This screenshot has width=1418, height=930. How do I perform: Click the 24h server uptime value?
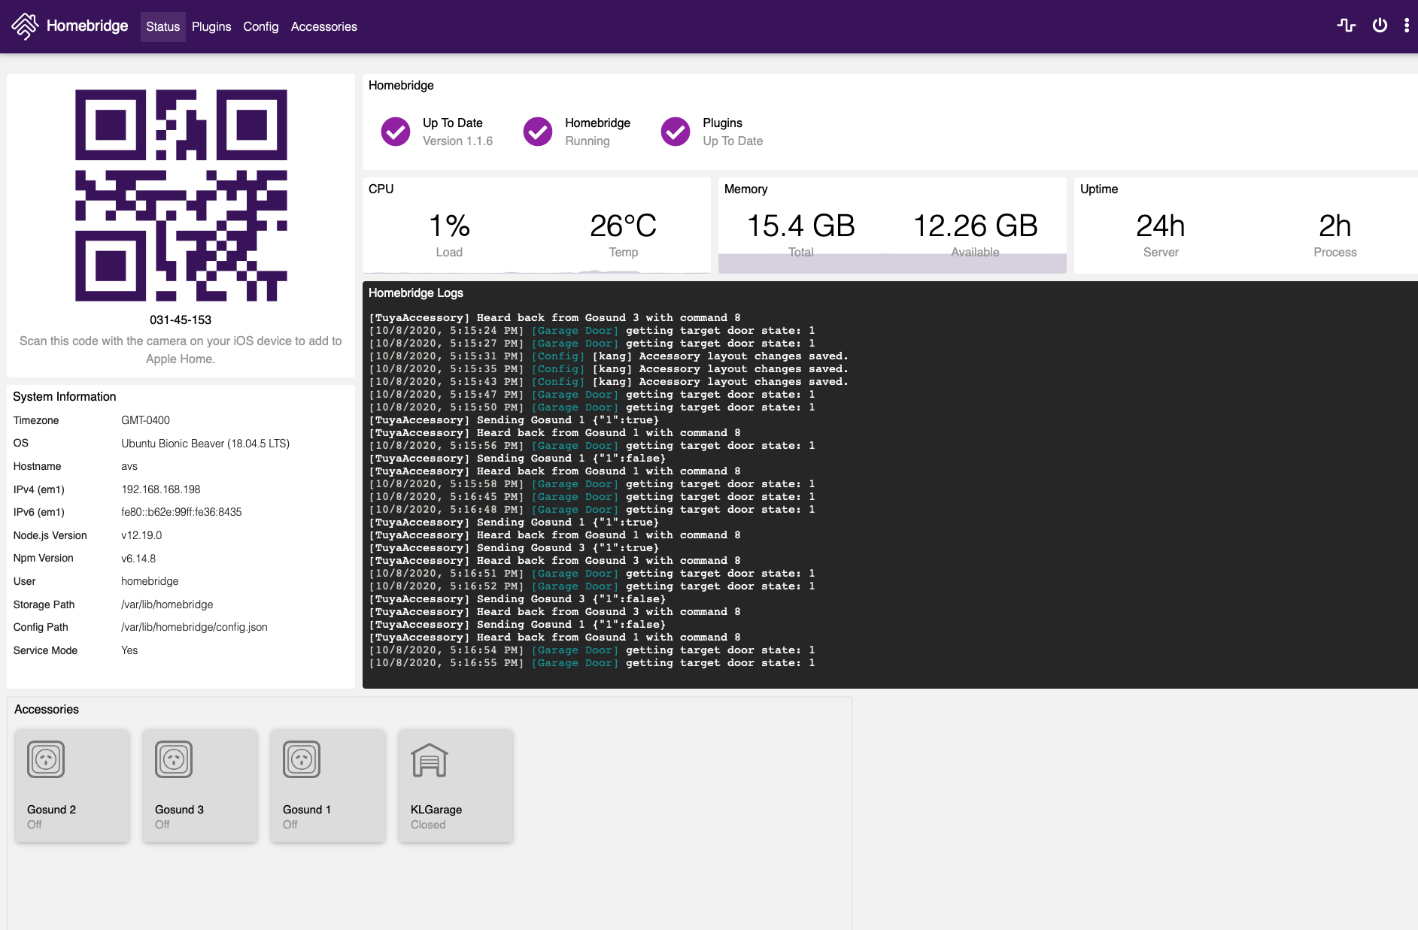(x=1161, y=226)
